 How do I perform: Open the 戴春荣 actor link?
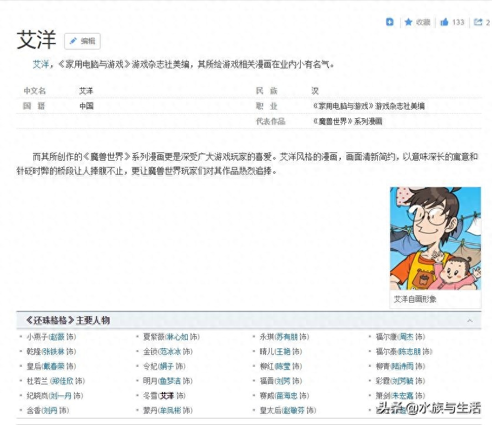(54, 366)
